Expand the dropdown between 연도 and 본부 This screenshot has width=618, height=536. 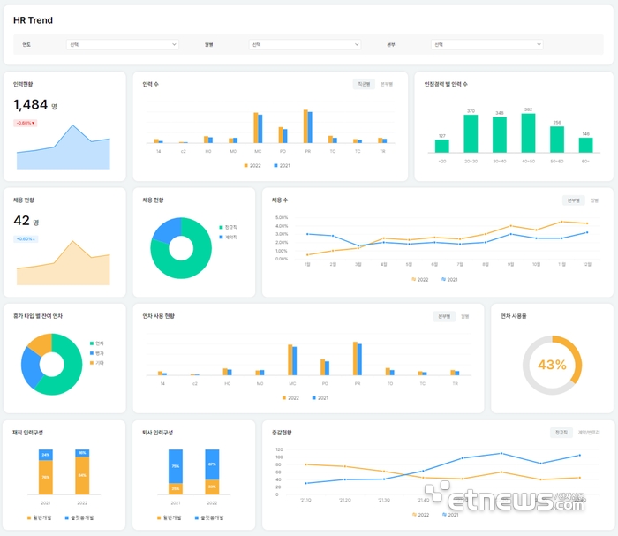point(305,44)
